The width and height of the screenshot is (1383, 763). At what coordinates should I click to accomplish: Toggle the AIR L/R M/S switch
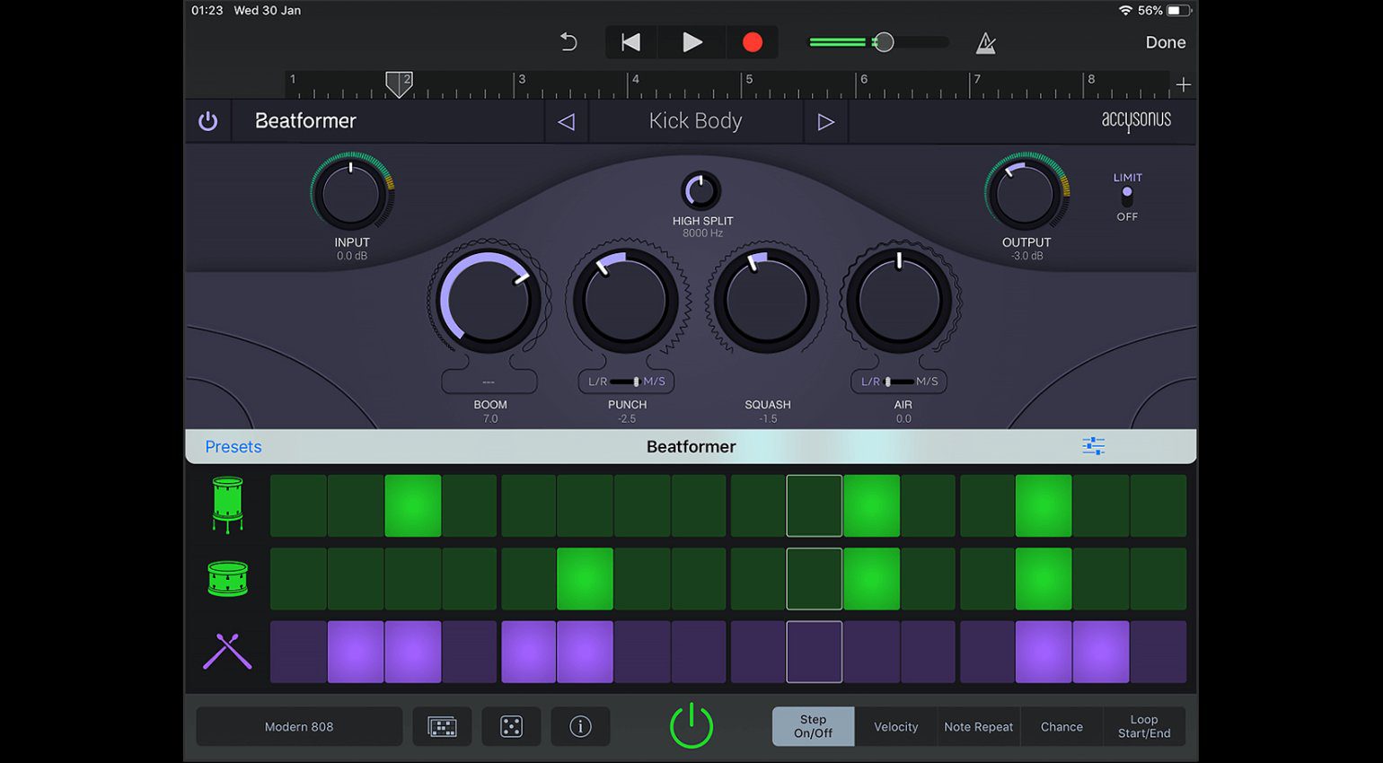[x=899, y=381]
